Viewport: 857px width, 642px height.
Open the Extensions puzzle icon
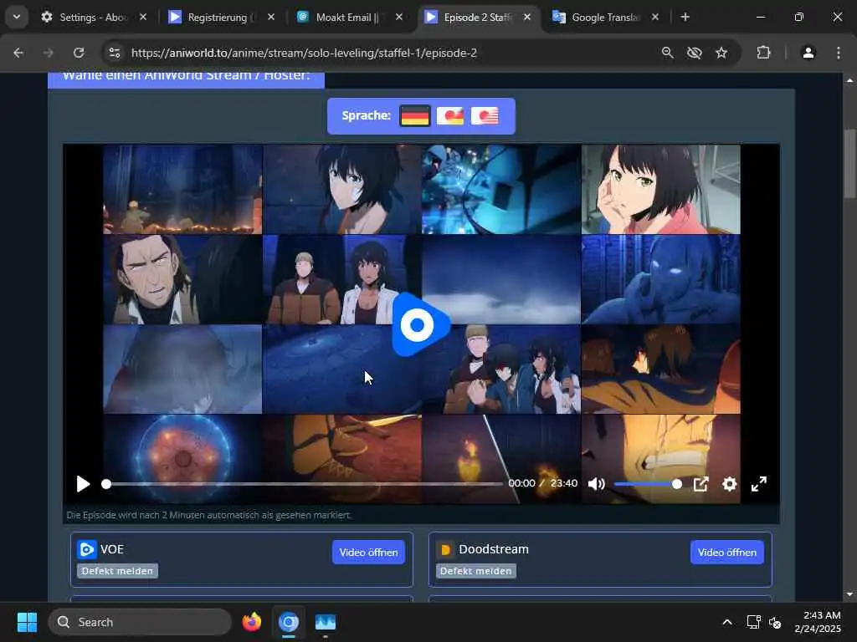tap(763, 53)
